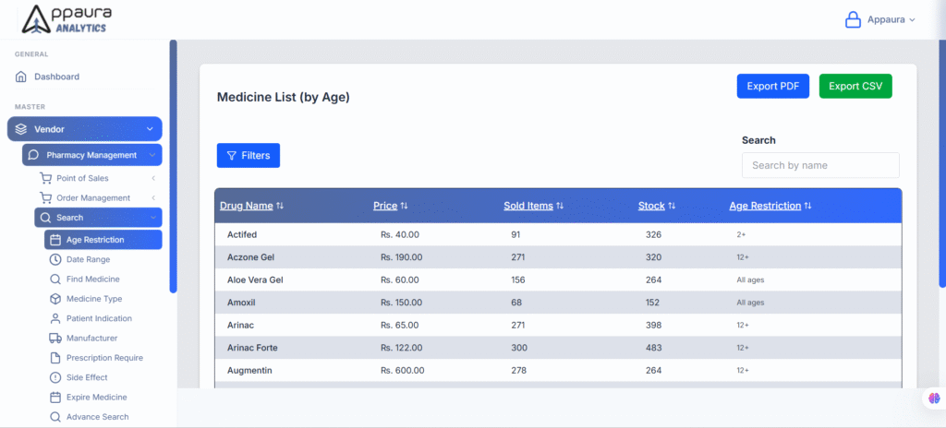The width and height of the screenshot is (946, 428).
Task: Click the Medicine Type box icon
Action: pos(55,299)
